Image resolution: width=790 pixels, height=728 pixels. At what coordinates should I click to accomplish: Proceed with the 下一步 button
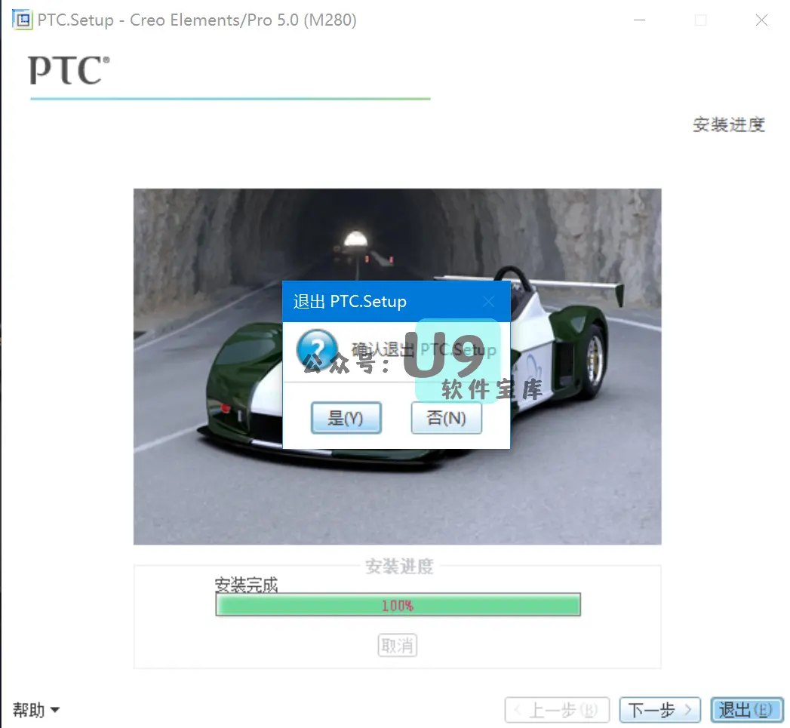click(659, 710)
